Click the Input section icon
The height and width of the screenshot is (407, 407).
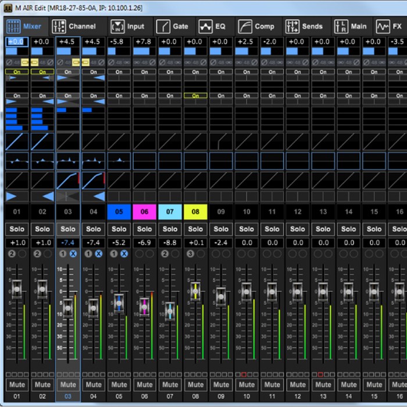(117, 26)
